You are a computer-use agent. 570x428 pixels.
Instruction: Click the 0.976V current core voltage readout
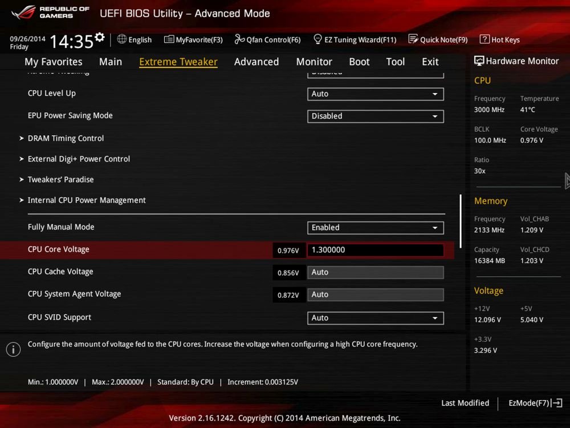tap(288, 251)
